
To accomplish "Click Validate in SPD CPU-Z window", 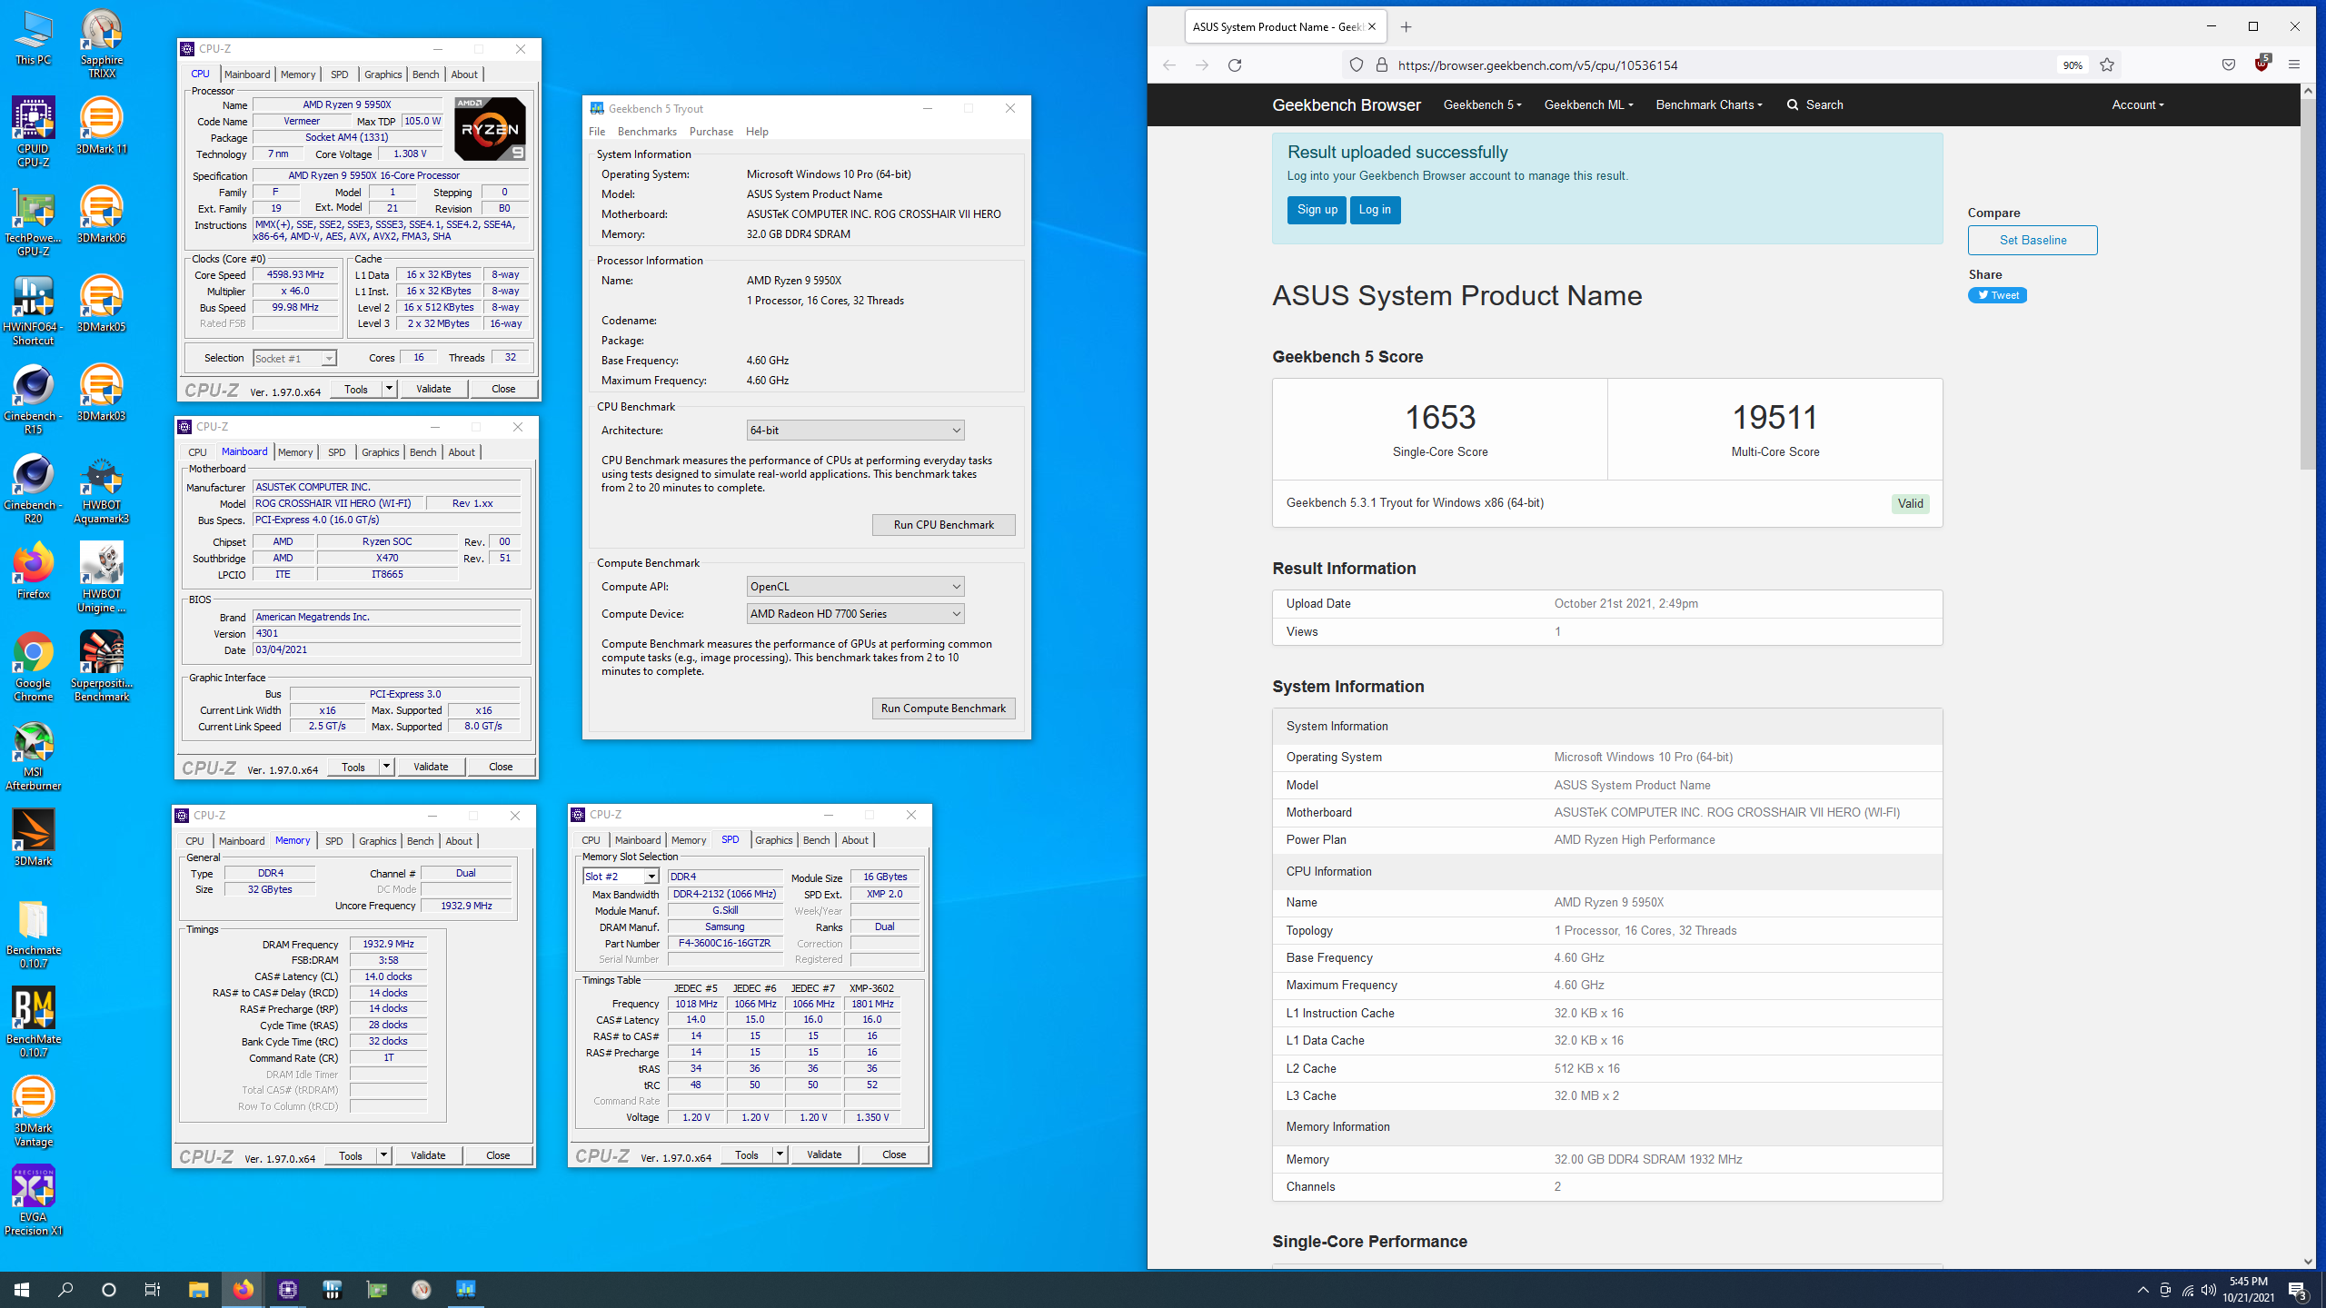I will click(824, 1154).
